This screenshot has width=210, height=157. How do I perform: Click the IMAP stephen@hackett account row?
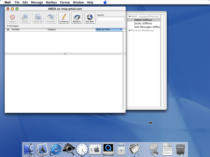144,17
